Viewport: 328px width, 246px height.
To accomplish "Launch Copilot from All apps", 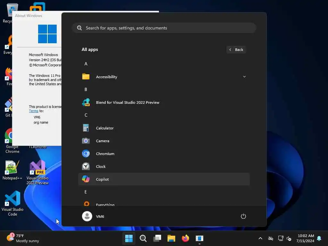I will (164, 179).
